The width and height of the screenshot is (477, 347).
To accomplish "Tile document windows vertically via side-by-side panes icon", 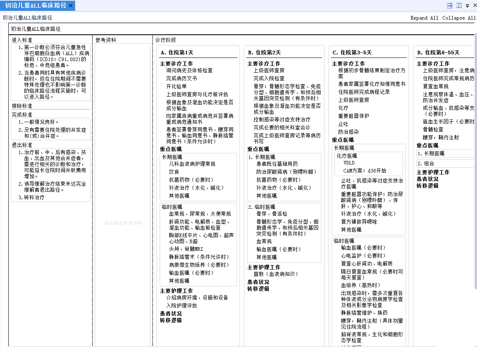I will pyautogui.click(x=459, y=6).
